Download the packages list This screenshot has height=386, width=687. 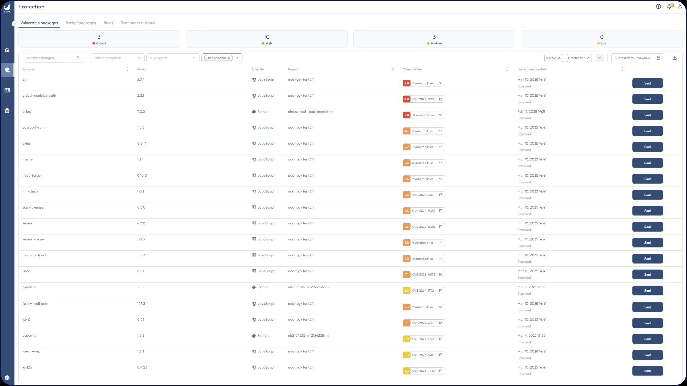675,58
